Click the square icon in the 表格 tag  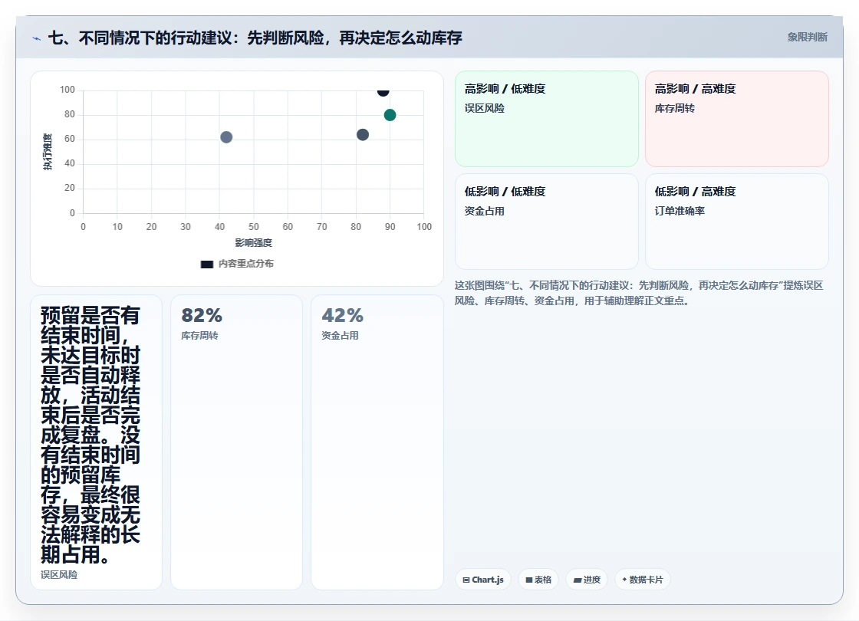529,580
